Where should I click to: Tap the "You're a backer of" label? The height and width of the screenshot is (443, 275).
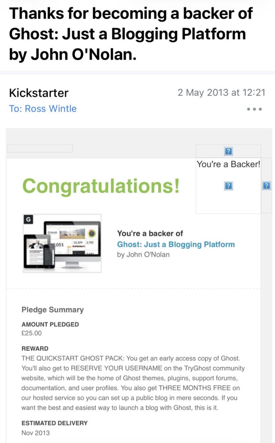click(x=150, y=234)
